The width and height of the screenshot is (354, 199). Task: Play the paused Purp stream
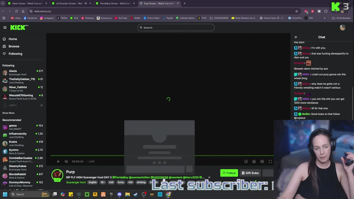(58, 161)
